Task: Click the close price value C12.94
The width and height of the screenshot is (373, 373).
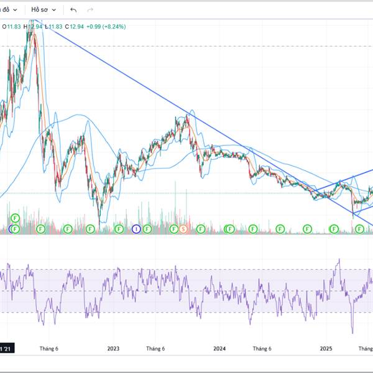Action: [75, 27]
